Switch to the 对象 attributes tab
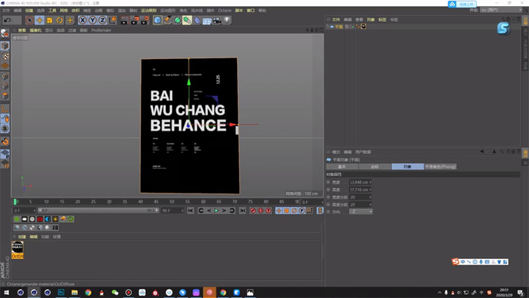Screen dimensions: 529x298 point(407,167)
